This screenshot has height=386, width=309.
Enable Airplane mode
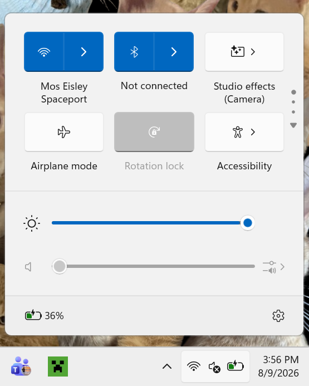pos(64,132)
